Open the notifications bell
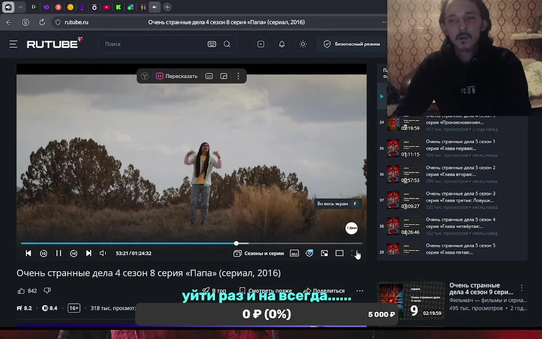542x339 pixels. pos(282,44)
